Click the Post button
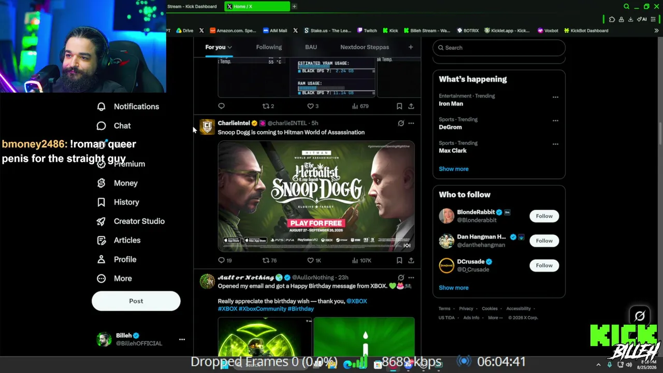This screenshot has height=373, width=663. tap(136, 301)
